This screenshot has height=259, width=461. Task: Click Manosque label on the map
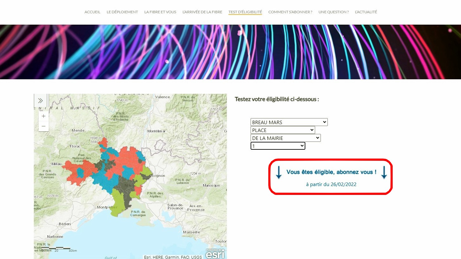pyautogui.click(x=211, y=185)
